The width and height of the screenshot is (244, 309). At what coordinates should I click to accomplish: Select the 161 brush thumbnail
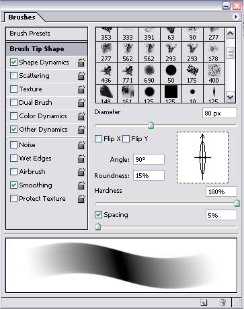click(x=128, y=94)
